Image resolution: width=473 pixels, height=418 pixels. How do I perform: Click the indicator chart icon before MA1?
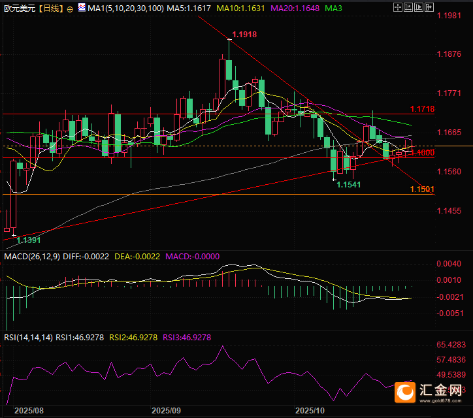82,7
